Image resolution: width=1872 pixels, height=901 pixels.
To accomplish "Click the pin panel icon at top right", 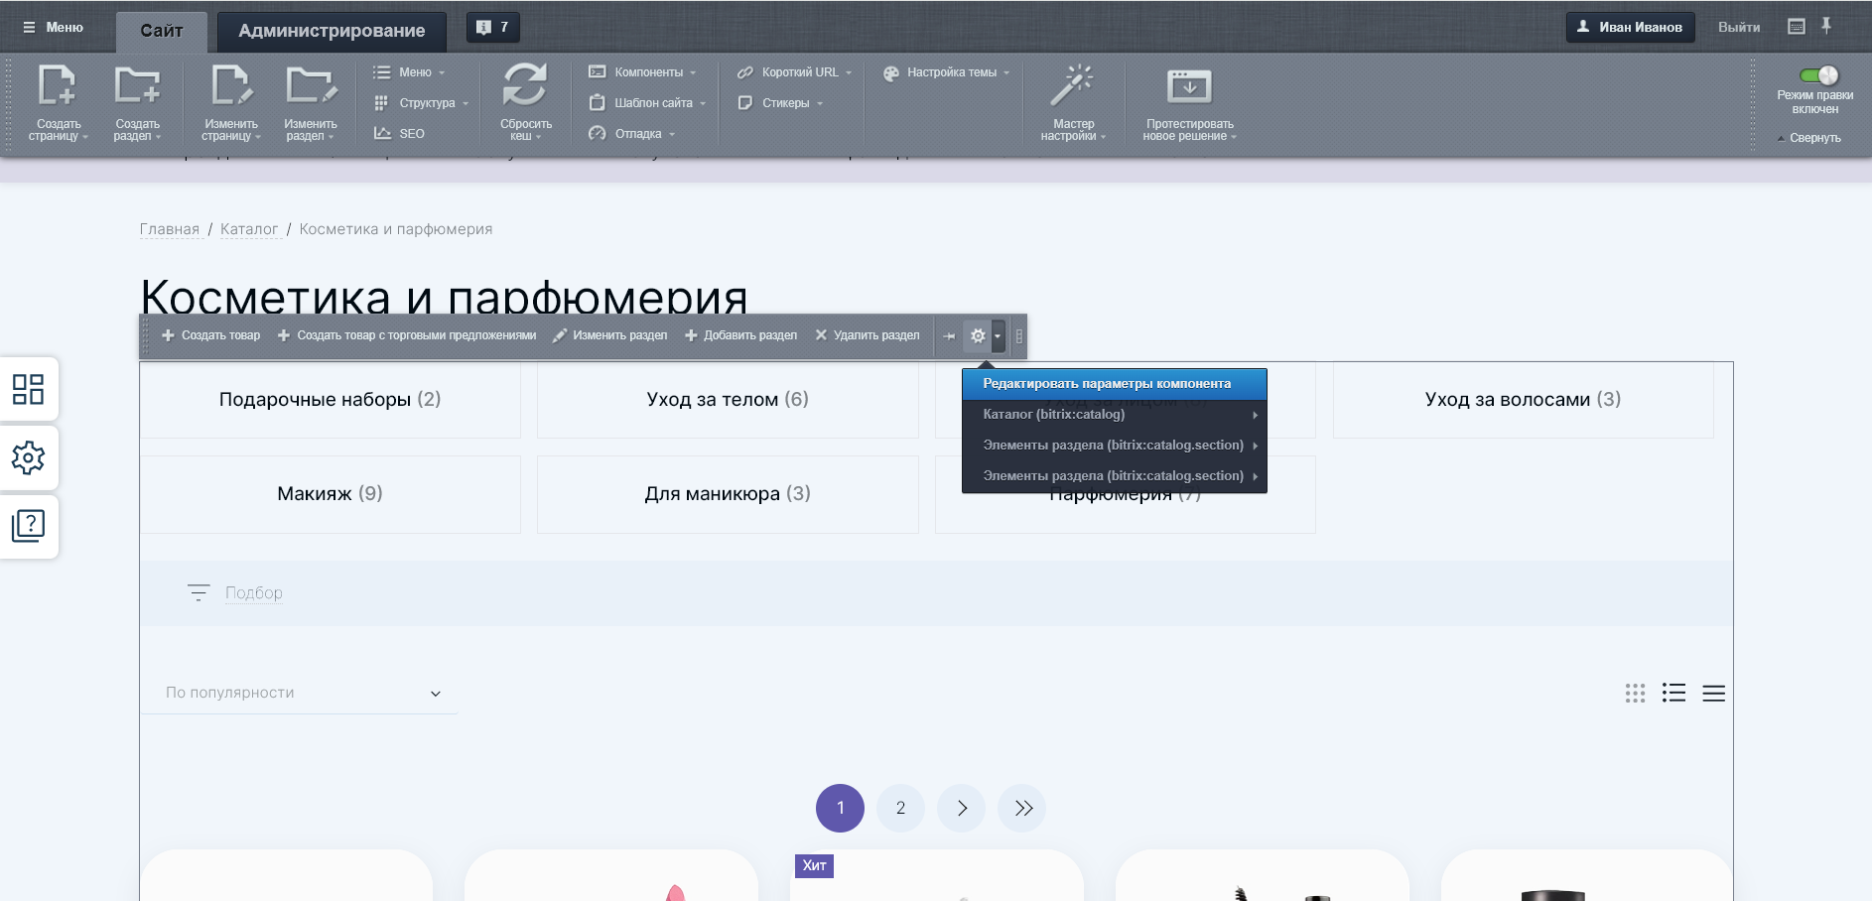I will [1826, 27].
